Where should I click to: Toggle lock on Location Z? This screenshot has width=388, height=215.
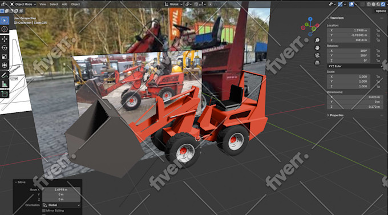(378, 40)
